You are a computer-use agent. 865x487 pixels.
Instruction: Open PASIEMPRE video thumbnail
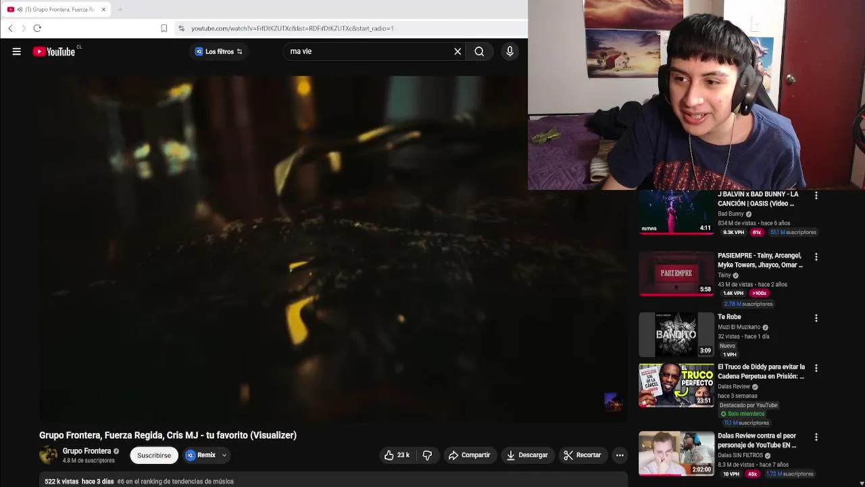pyautogui.click(x=676, y=274)
